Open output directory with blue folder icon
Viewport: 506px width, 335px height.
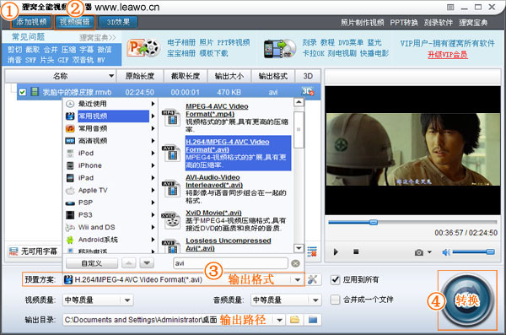[313, 320]
